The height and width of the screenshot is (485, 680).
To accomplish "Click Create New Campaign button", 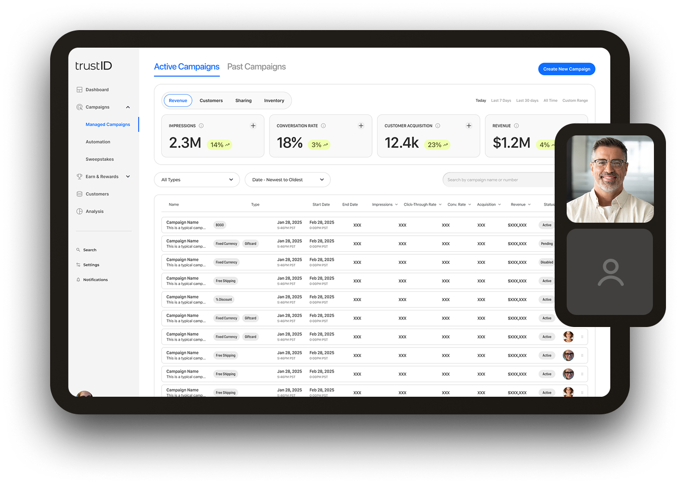I will click(x=567, y=69).
